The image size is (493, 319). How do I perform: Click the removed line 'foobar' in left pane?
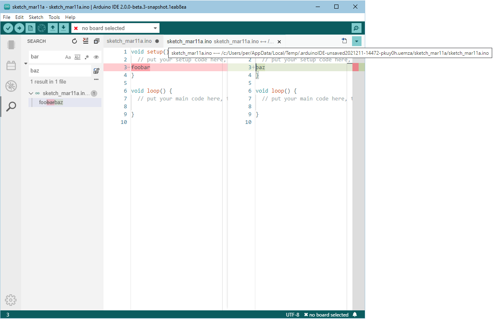click(x=141, y=67)
